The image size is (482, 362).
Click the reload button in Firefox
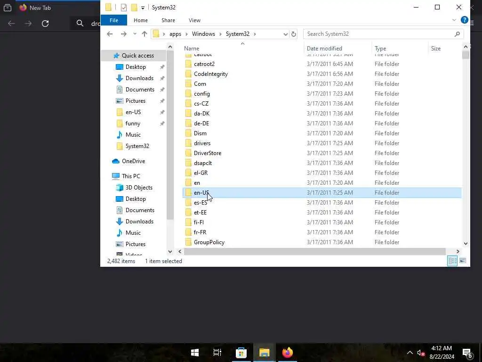coord(45,24)
